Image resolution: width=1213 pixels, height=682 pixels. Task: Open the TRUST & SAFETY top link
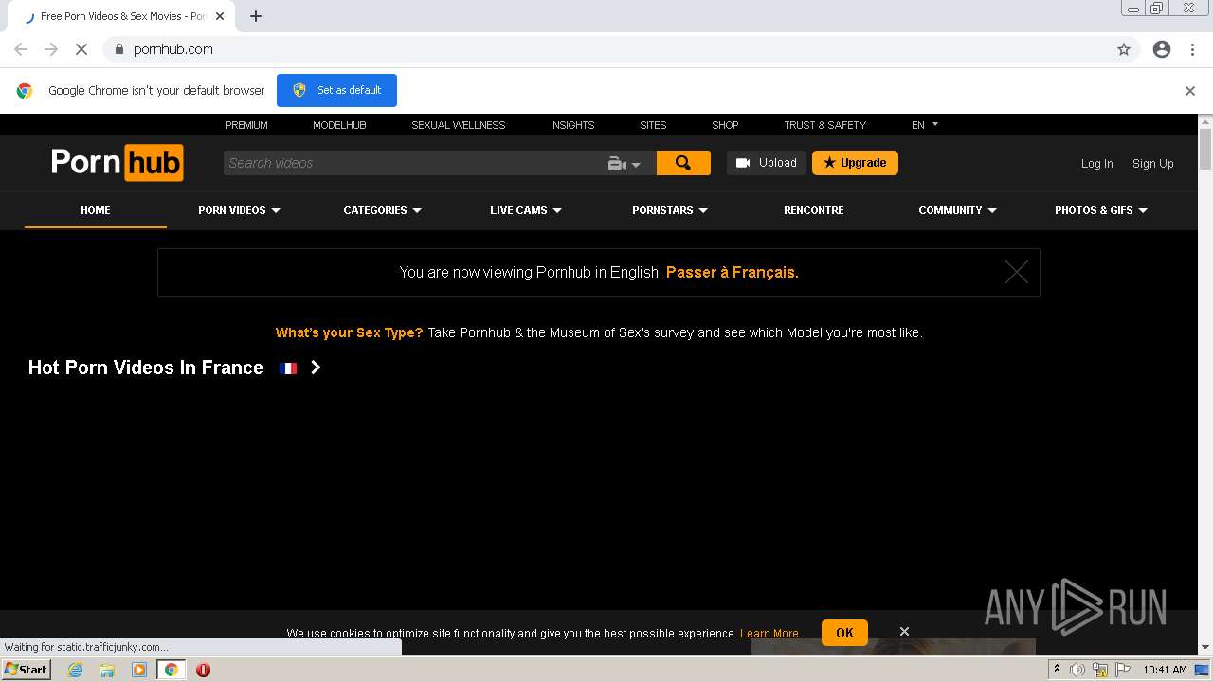824,125
